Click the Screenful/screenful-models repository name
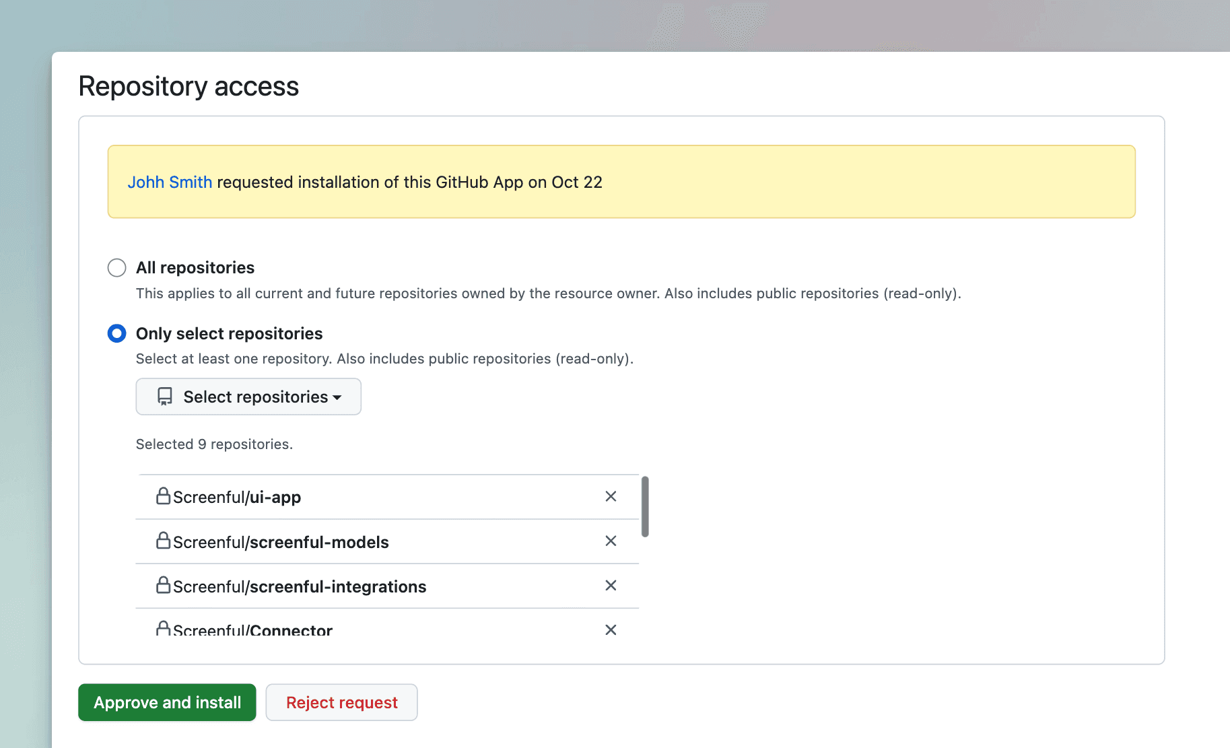Screen dimensions: 1230x748 click(281, 542)
